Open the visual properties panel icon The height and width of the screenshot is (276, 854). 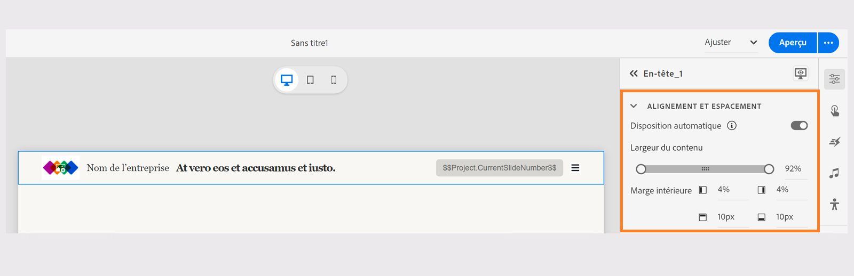click(834, 79)
